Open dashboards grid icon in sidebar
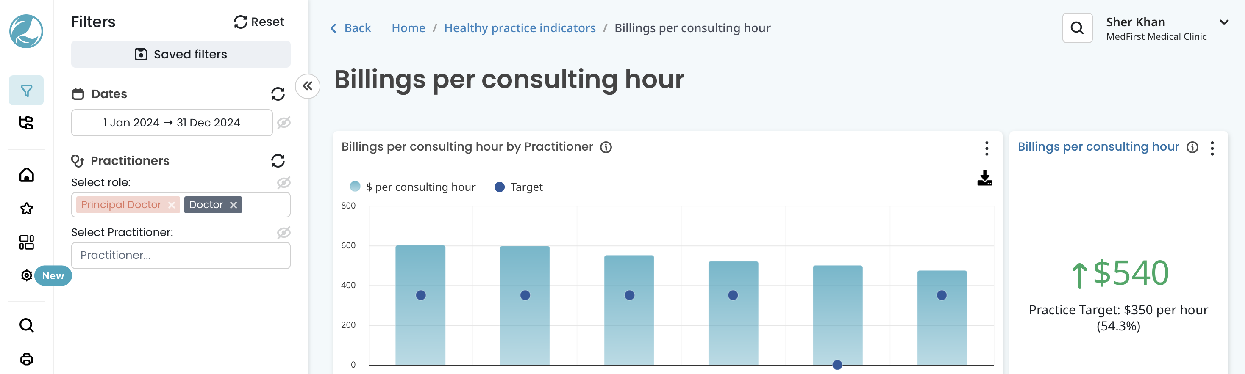 coord(26,242)
